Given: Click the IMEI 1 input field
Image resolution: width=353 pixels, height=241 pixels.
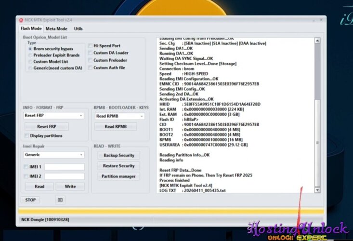Looking at the screenshot, I should (x=64, y=167).
